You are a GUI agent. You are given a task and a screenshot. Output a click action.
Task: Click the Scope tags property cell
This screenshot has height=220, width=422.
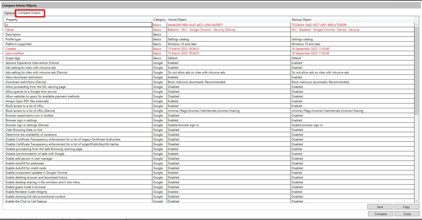[x=78, y=58]
